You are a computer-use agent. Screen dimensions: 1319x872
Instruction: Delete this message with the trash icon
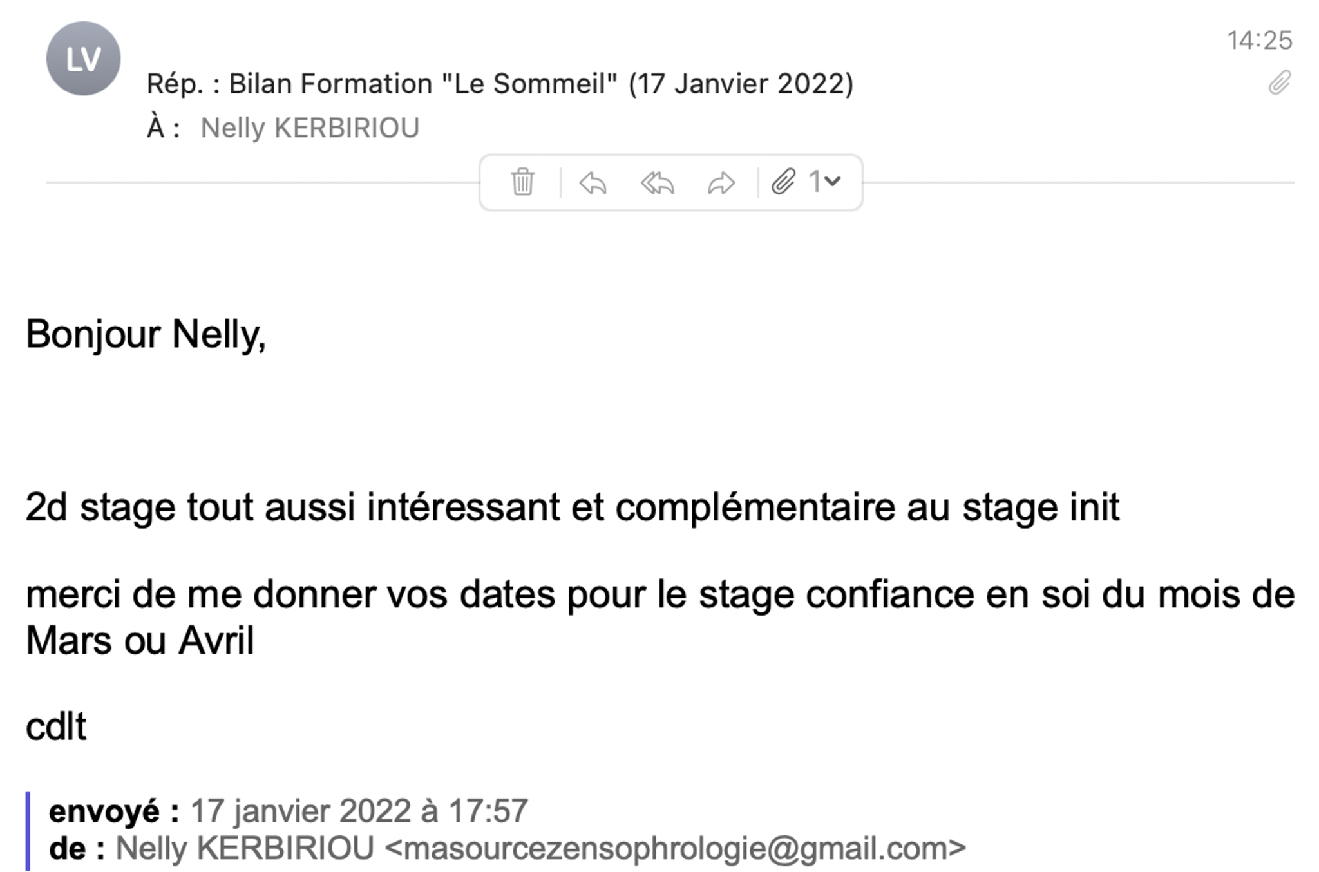click(x=522, y=182)
